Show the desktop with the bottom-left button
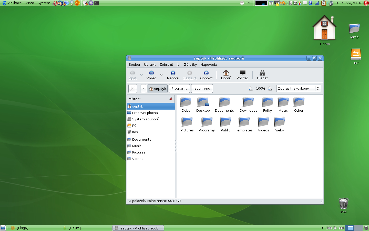369x231 pixels. 3,228
